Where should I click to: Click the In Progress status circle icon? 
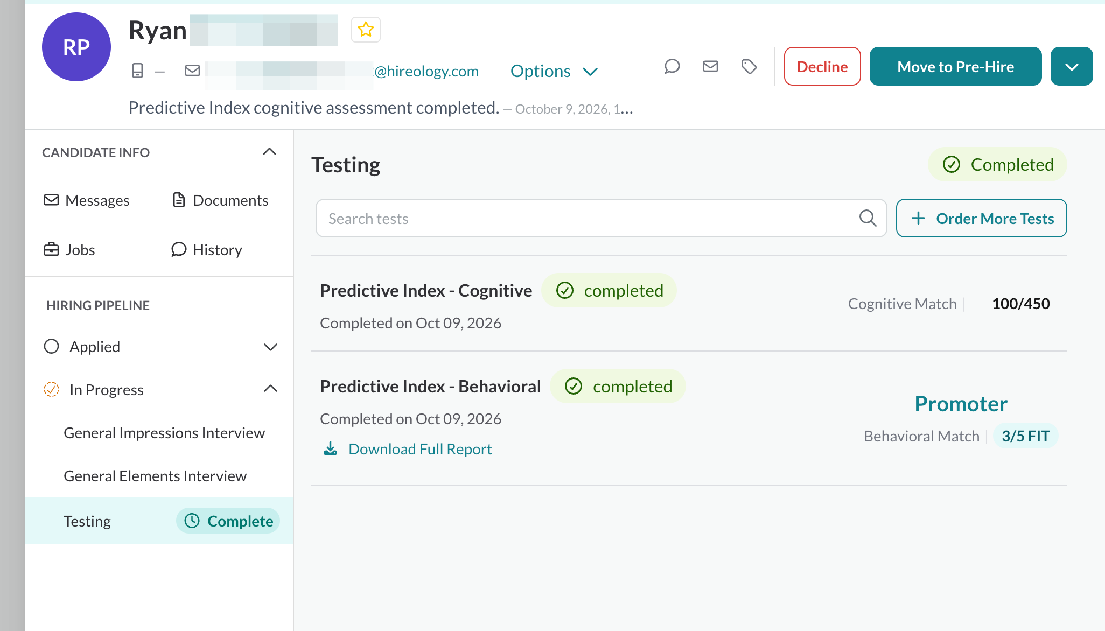coord(51,389)
